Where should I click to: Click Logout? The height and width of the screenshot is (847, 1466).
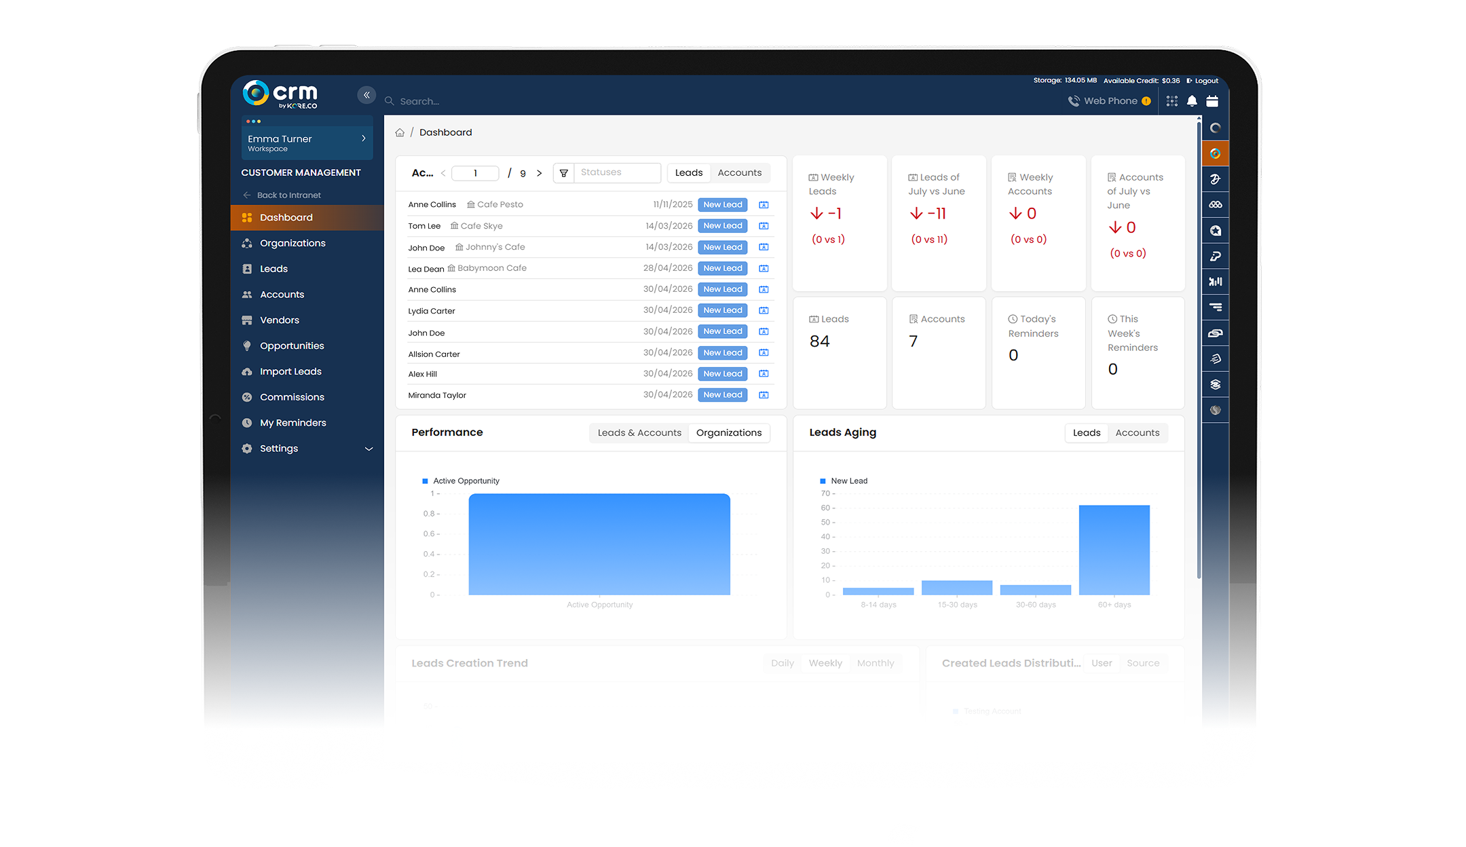coord(1203,81)
